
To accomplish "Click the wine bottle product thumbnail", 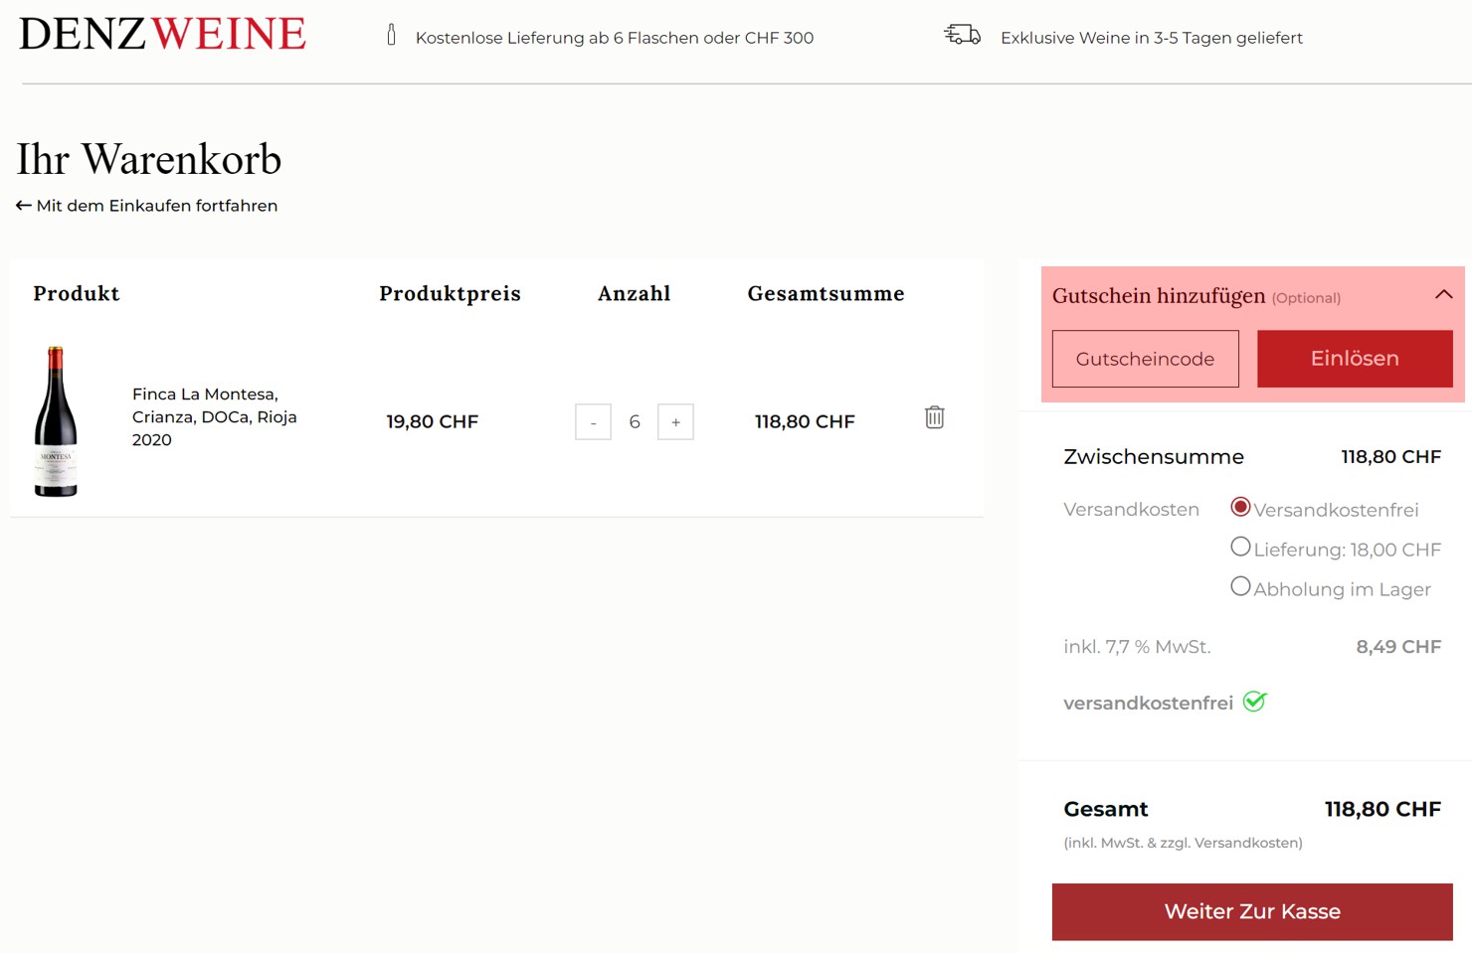I will [56, 421].
